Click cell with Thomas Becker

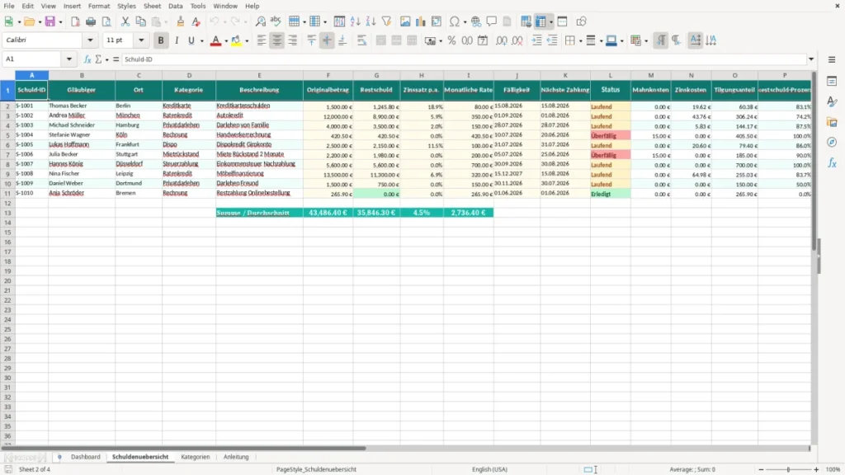(x=82, y=106)
